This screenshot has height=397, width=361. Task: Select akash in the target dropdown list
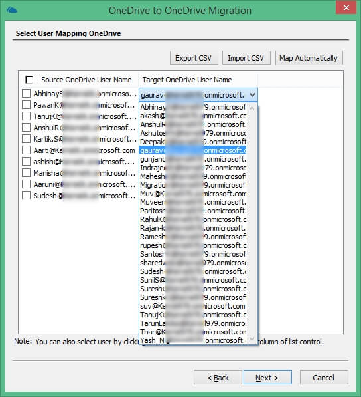click(193, 116)
